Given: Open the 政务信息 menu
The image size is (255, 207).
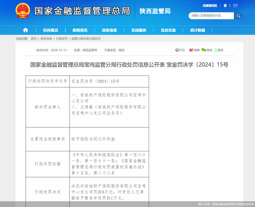Looking at the screenshot, I should 109,30.
